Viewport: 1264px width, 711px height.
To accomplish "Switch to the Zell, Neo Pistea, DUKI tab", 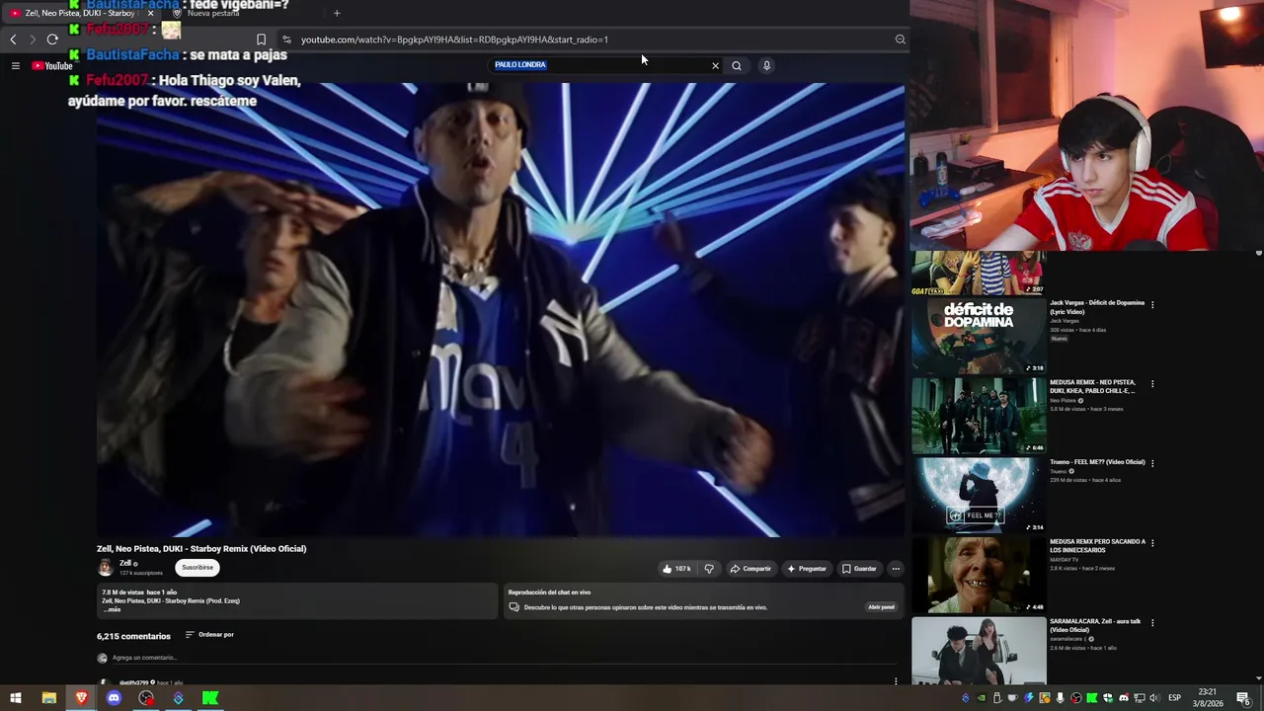I will tap(80, 13).
